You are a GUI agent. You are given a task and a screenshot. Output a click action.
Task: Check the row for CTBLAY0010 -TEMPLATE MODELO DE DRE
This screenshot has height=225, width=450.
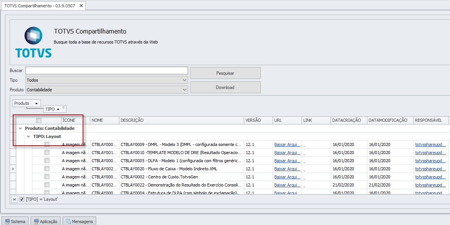(47, 153)
